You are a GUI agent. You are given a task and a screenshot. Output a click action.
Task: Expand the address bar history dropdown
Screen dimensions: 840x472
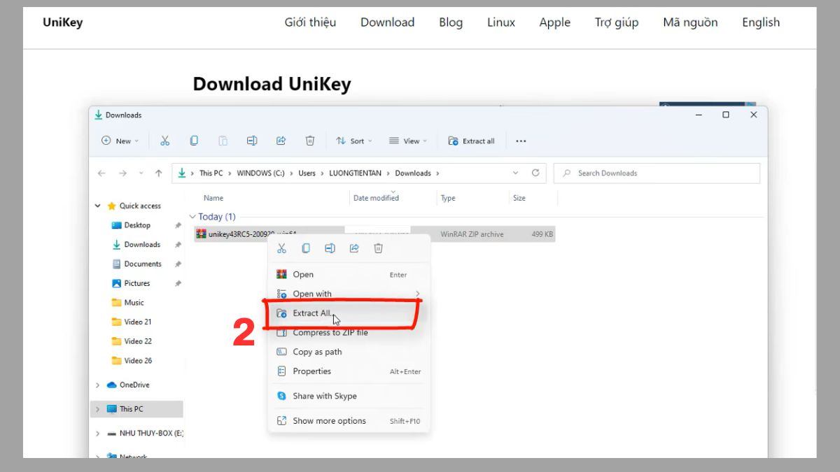pyautogui.click(x=516, y=173)
